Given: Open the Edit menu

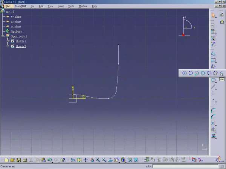Looking at the screenshot, I should tap(41, 6).
